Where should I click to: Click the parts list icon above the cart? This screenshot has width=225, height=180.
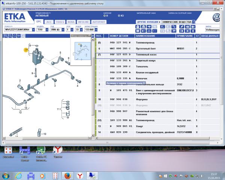[174, 27]
